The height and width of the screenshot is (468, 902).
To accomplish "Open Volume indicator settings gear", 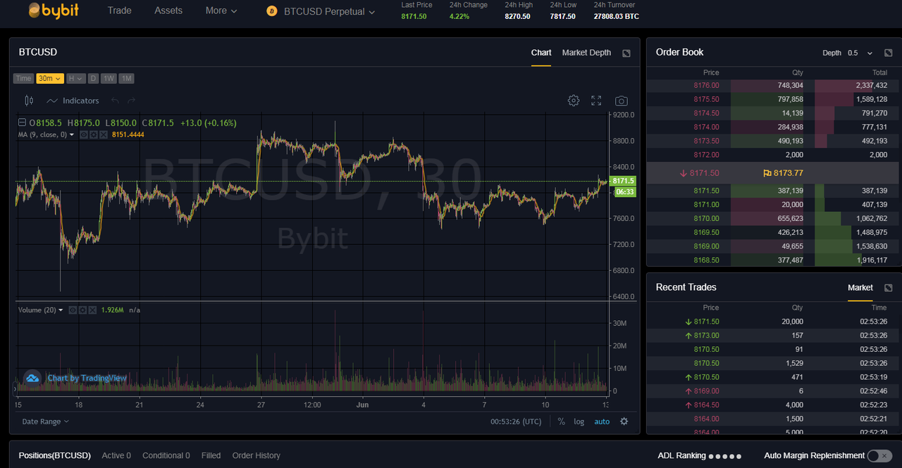I will coord(82,310).
